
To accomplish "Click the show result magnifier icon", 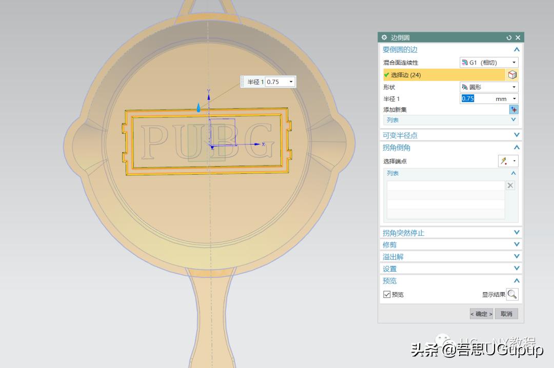I will click(512, 294).
